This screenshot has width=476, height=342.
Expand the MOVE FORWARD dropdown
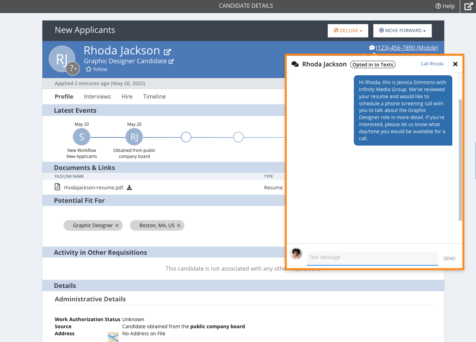(x=402, y=31)
